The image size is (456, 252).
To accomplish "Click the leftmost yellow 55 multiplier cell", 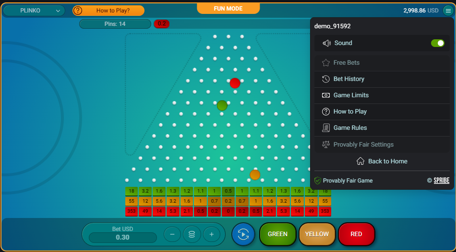I will (132, 201).
